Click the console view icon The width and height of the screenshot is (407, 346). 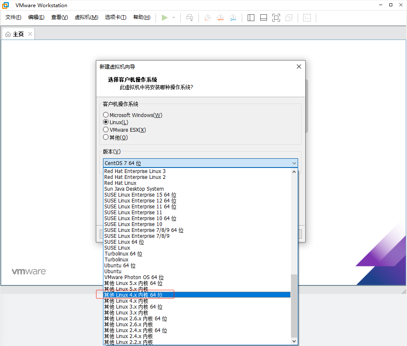307,18
